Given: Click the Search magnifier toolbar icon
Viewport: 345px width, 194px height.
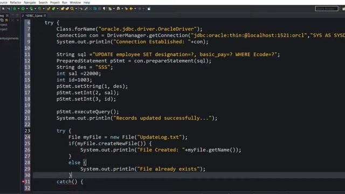Looking at the screenshot, I should pyautogui.click(x=72, y=9).
